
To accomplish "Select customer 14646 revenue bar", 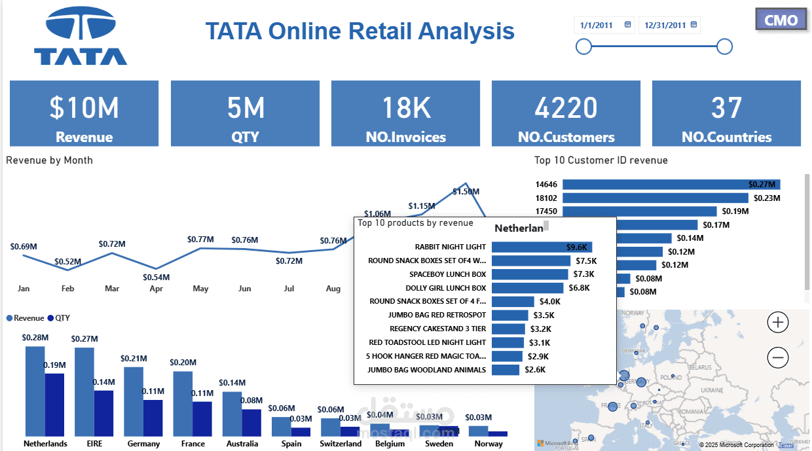I will (x=671, y=185).
